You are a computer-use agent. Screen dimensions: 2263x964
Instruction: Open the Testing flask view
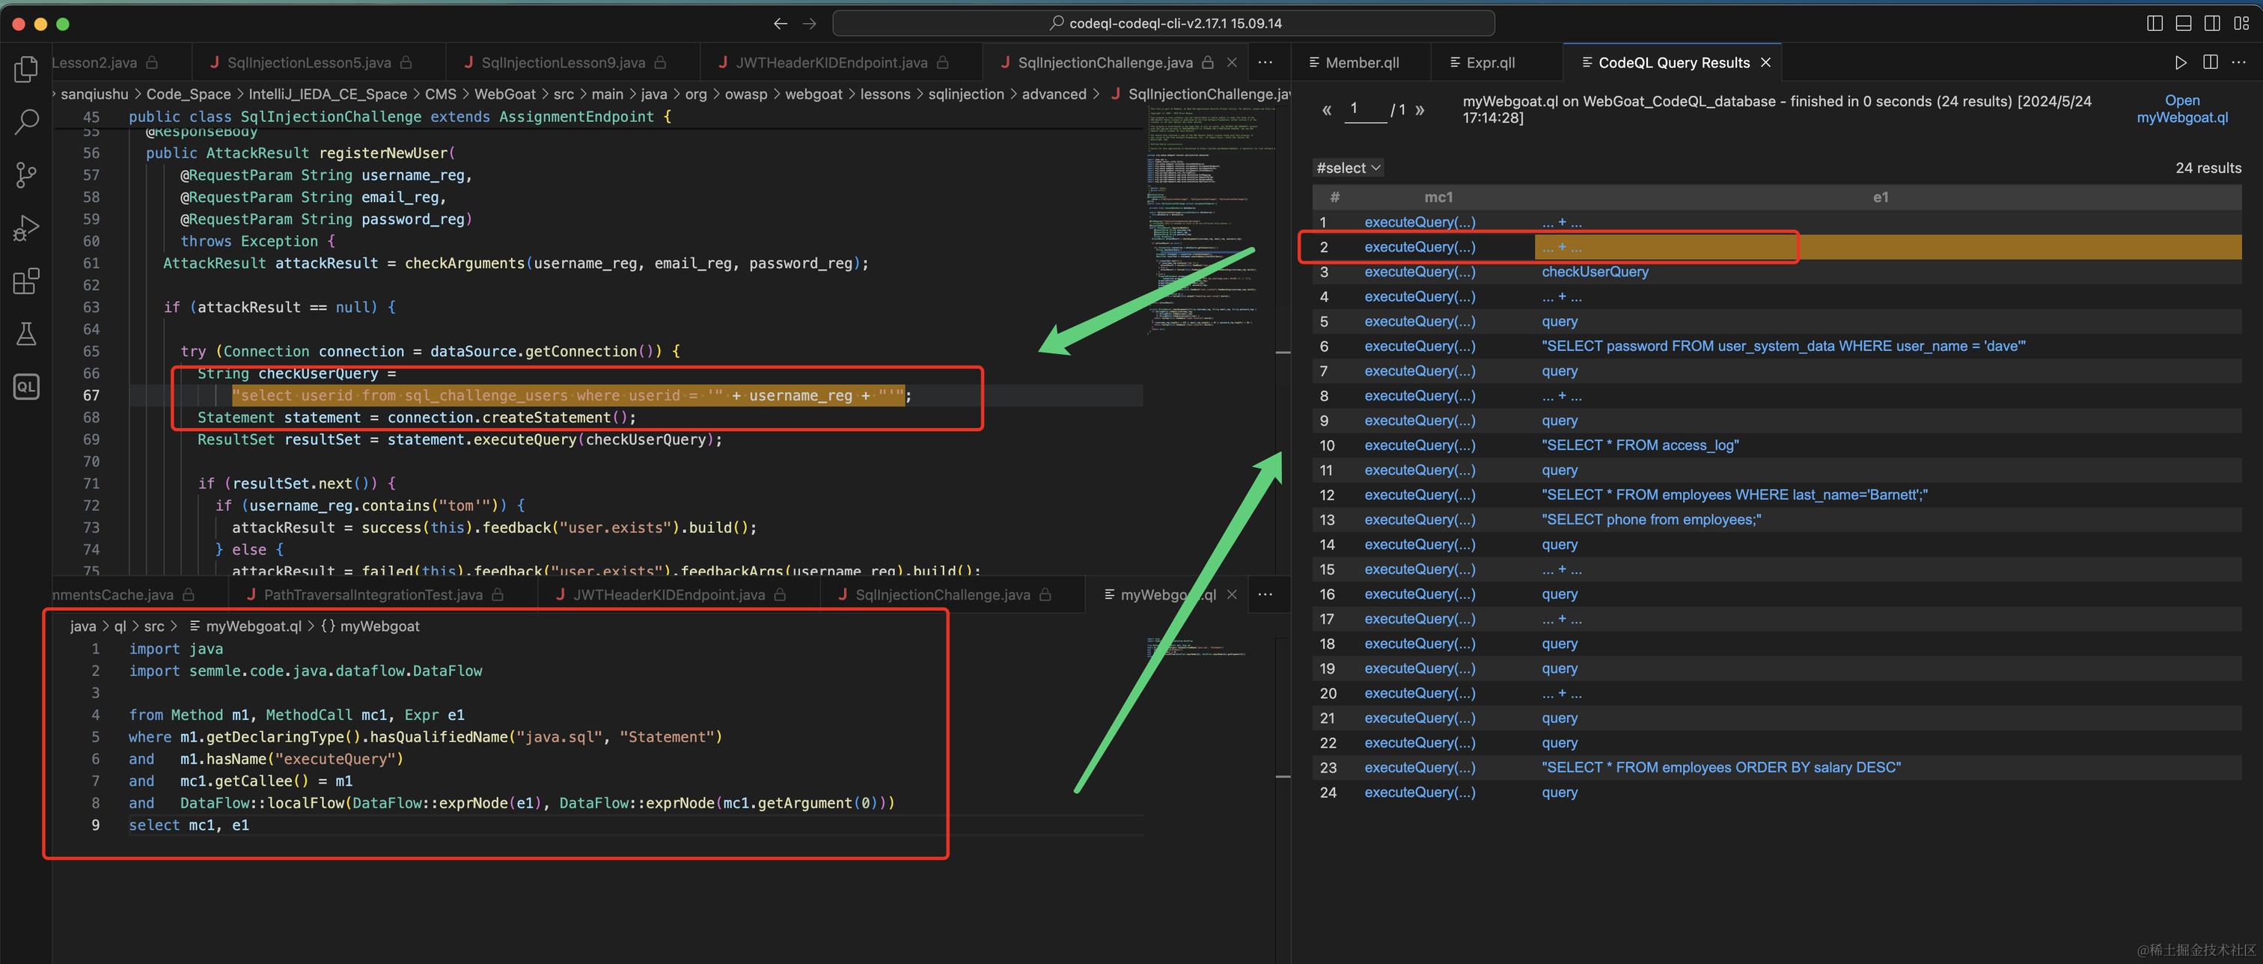tap(26, 334)
